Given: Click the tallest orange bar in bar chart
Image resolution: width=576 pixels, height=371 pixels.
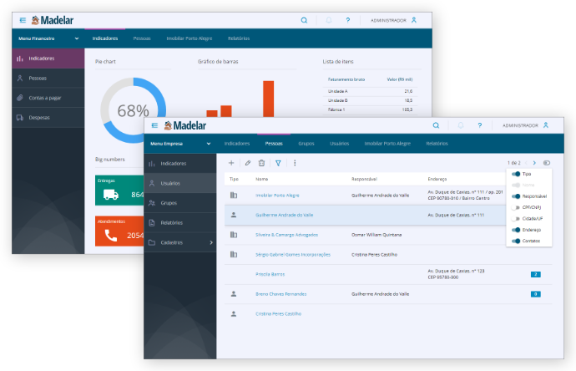Looking at the screenshot, I should [269, 99].
